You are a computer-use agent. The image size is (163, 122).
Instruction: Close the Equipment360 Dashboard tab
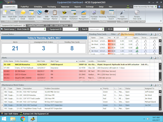pyautogui.click(x=24, y=25)
